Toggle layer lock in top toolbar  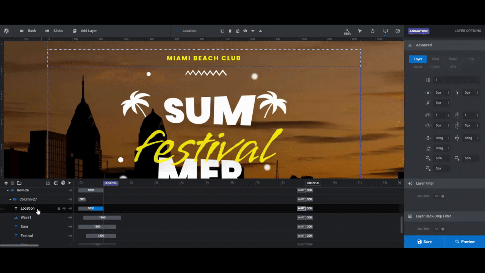tap(238, 31)
